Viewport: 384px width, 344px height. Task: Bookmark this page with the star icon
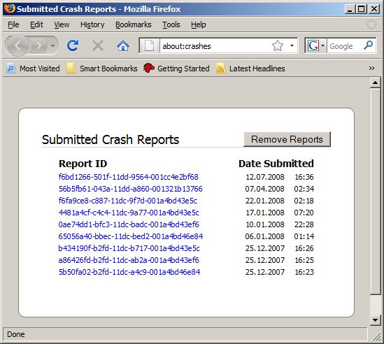click(278, 45)
